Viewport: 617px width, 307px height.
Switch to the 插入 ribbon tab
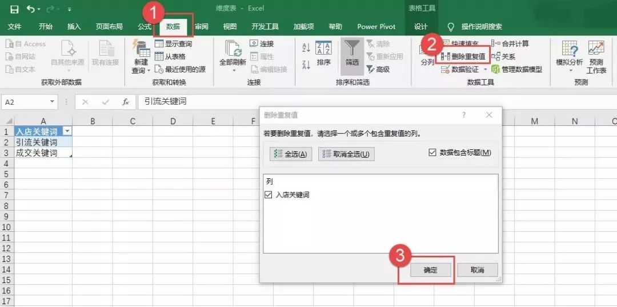click(74, 27)
